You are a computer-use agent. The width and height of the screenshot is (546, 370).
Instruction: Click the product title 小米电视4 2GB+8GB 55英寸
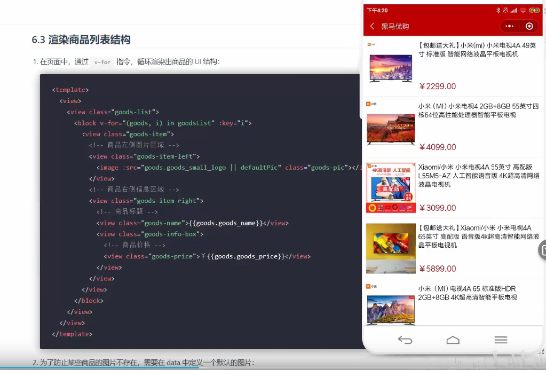tap(478, 111)
